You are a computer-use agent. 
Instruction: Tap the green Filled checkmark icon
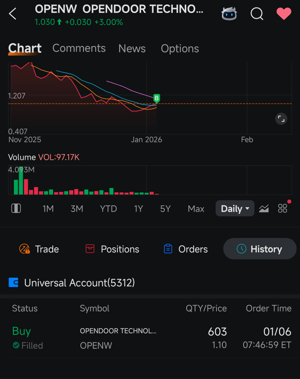pyautogui.click(x=16, y=345)
